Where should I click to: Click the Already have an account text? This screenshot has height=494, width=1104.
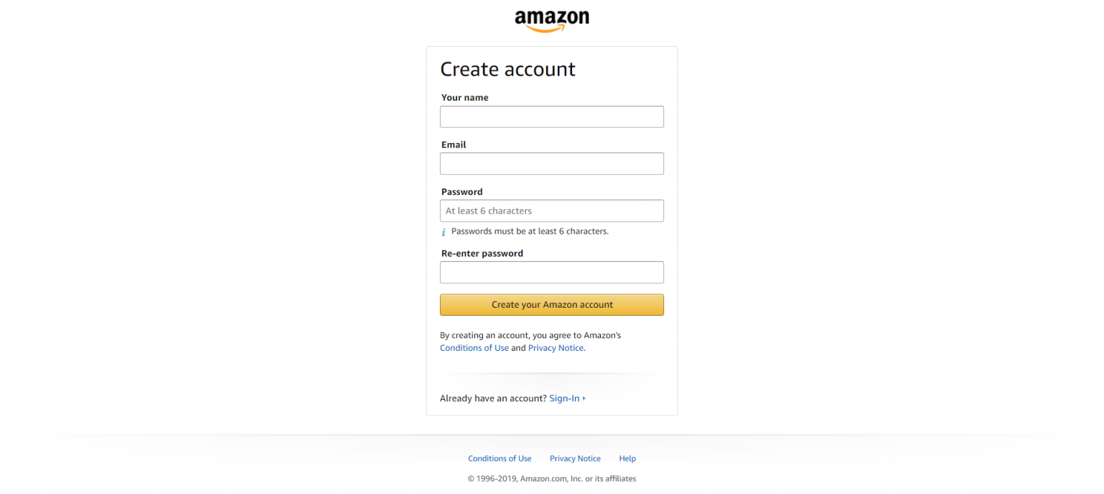coord(492,398)
